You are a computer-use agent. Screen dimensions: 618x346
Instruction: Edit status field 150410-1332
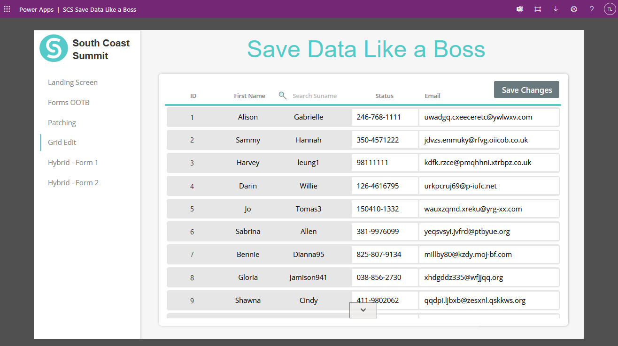(x=385, y=209)
